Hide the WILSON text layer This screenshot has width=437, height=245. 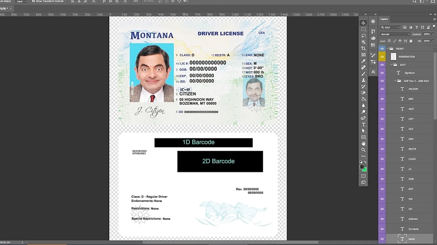pyautogui.click(x=382, y=89)
